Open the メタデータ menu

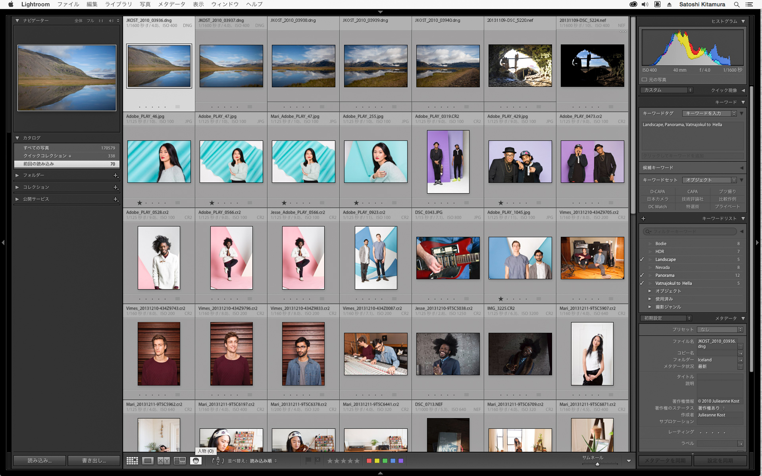(x=171, y=4)
